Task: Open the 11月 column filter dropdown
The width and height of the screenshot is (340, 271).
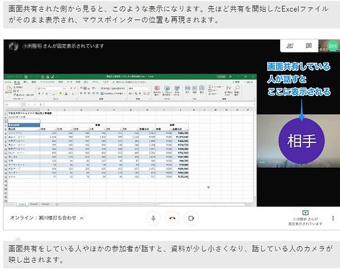Action: point(71,129)
